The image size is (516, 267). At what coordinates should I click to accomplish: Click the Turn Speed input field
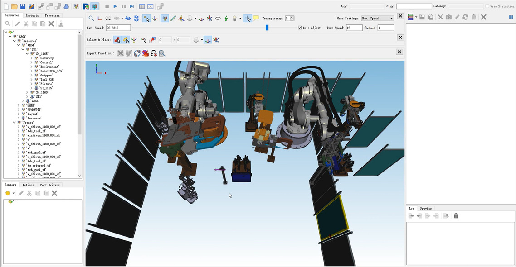[x=354, y=28]
